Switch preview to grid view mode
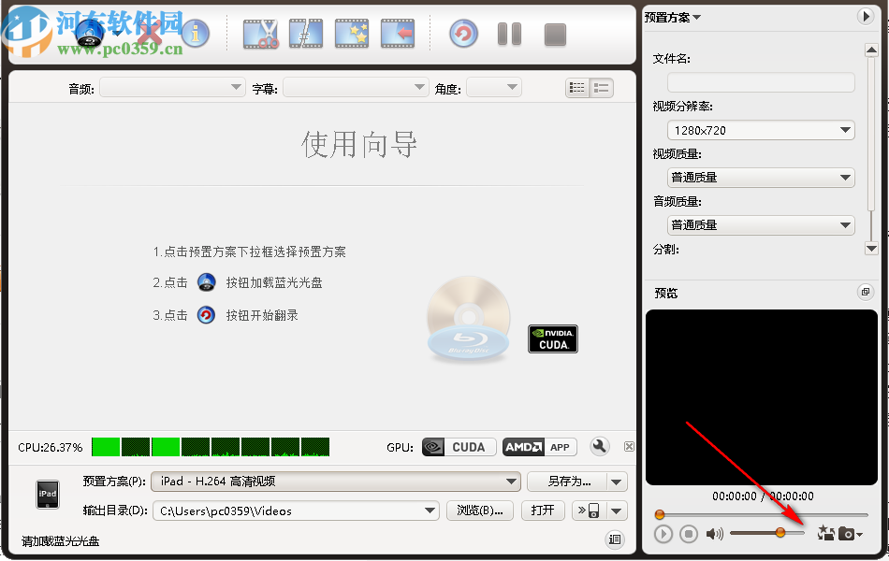 (x=578, y=87)
